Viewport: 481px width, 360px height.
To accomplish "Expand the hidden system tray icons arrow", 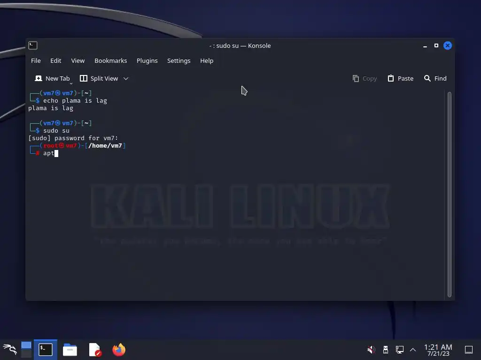I will tap(413, 350).
